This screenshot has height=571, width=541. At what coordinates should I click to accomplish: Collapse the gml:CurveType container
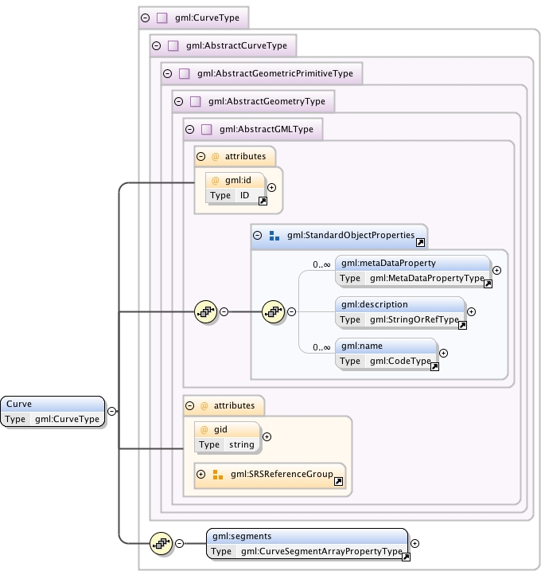(145, 18)
